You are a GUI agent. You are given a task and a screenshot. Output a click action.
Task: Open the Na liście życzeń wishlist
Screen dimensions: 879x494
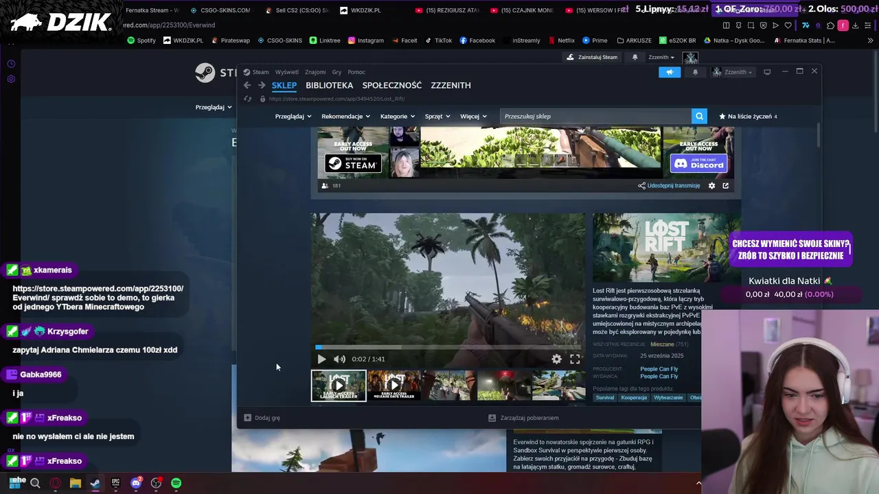pos(748,116)
